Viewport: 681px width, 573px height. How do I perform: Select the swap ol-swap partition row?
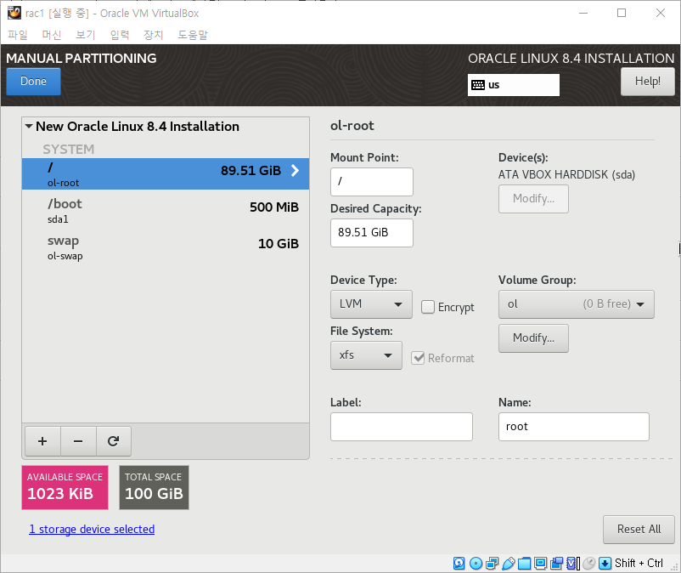coord(166,247)
